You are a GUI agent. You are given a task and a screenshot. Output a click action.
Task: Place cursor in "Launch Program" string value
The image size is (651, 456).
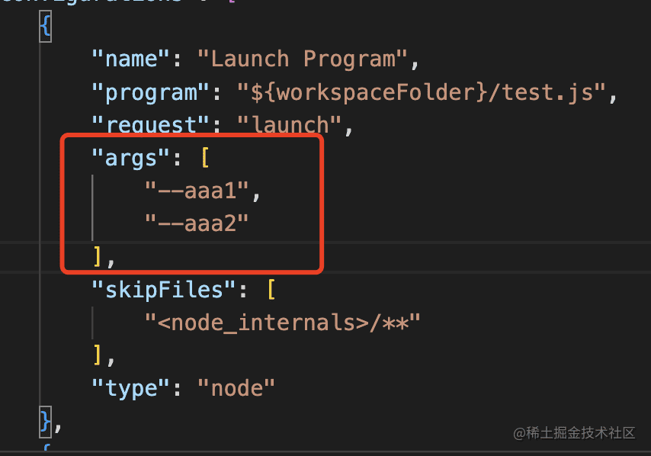click(304, 59)
